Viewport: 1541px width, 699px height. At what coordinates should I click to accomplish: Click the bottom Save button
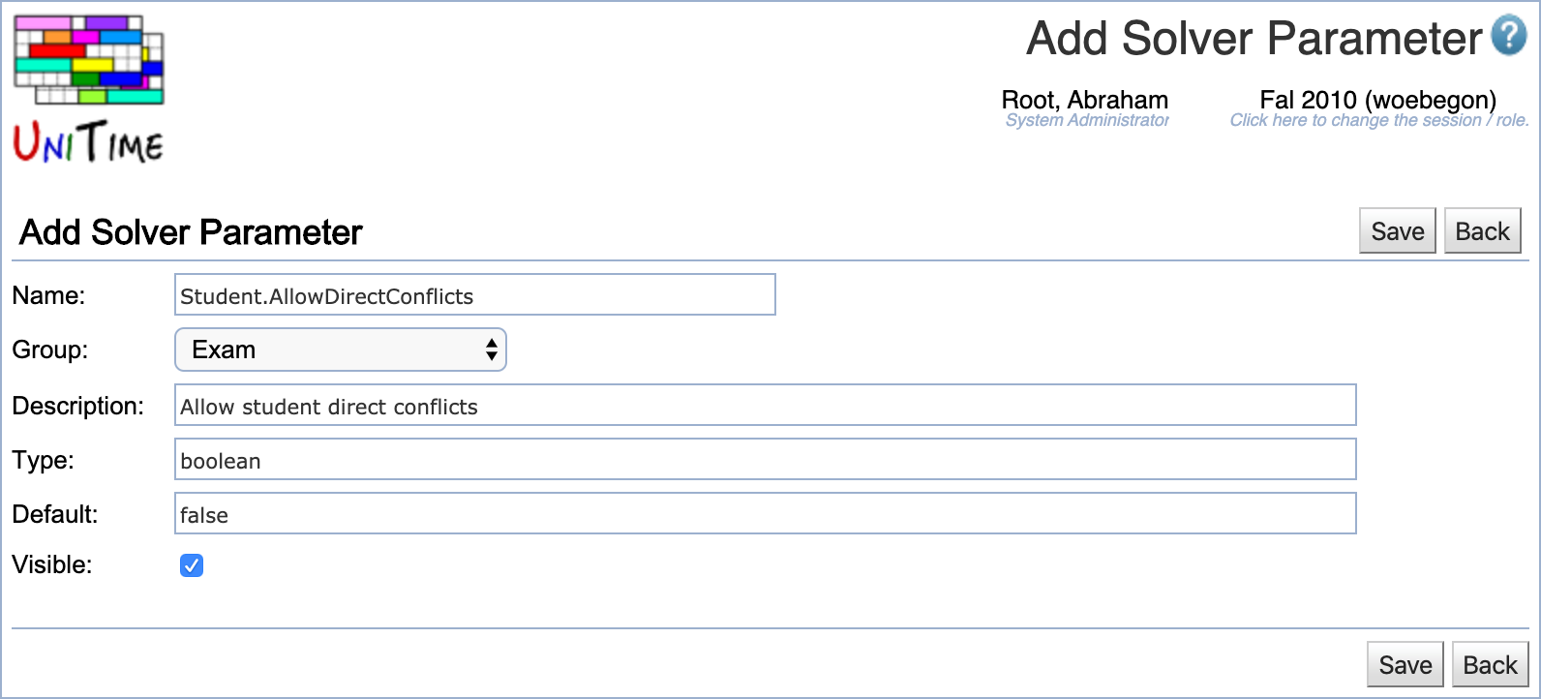[x=1405, y=665]
